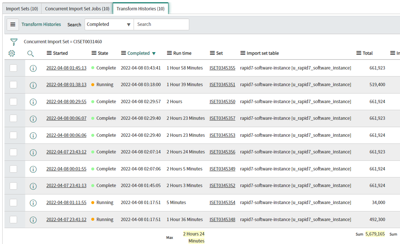Select the Transform Histories (10) tab
The height and width of the screenshot is (244, 400).
[141, 9]
